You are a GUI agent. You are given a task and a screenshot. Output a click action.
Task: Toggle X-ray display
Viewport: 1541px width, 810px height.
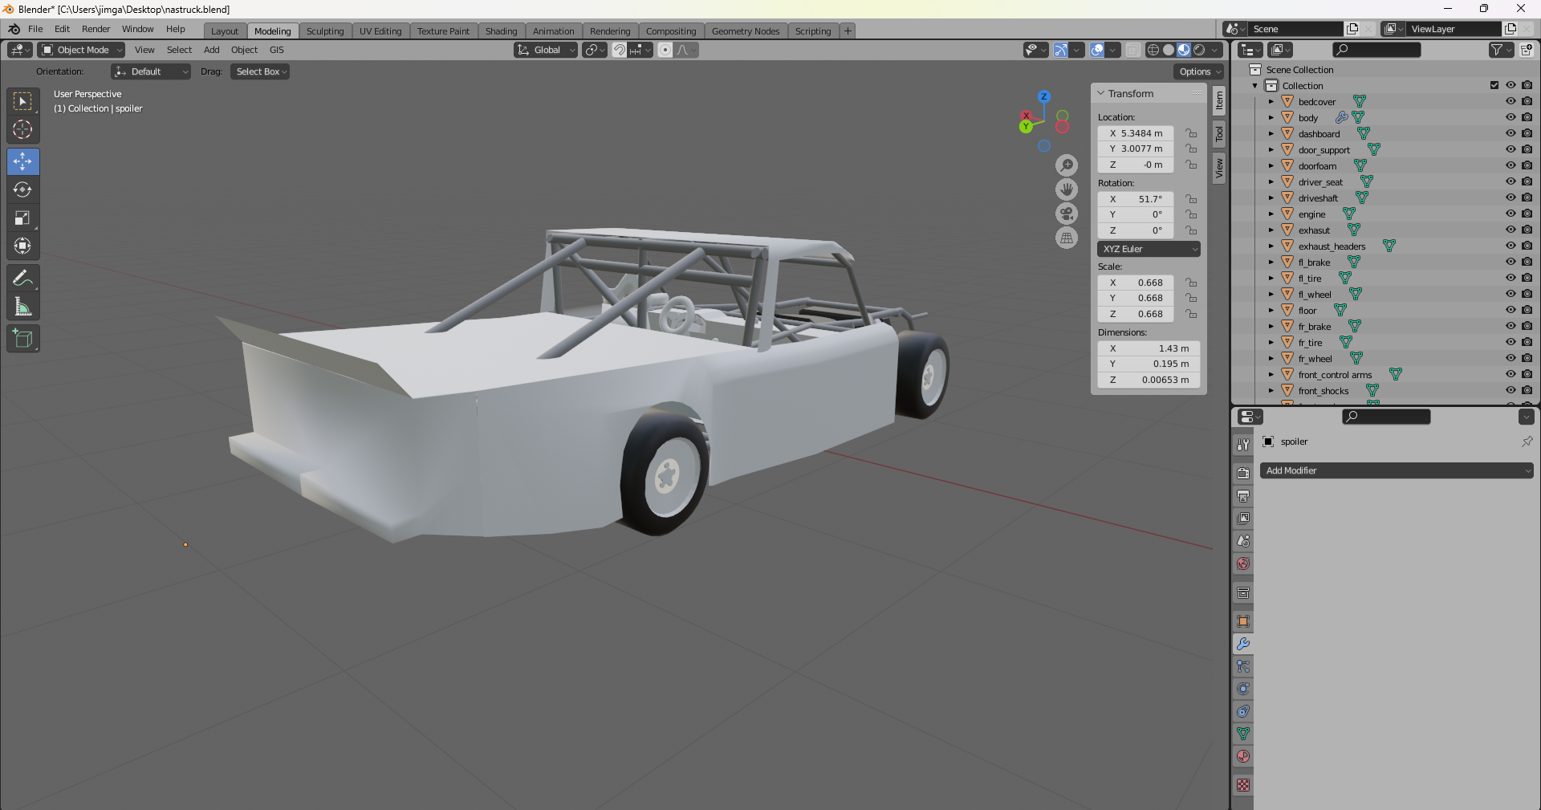[1132, 50]
